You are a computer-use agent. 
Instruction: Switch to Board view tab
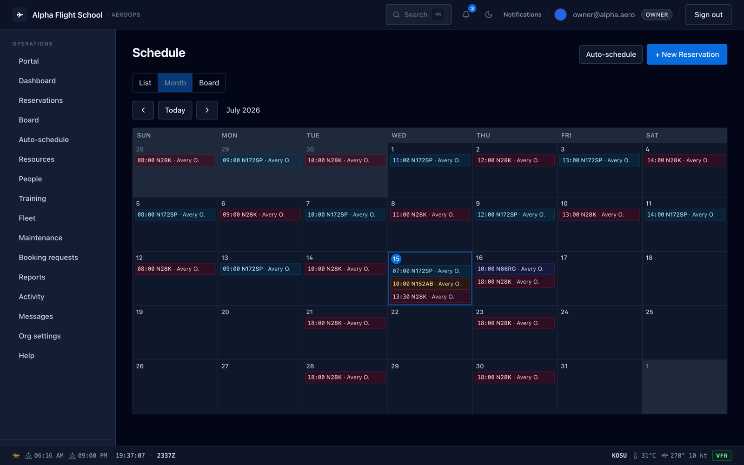coord(209,83)
